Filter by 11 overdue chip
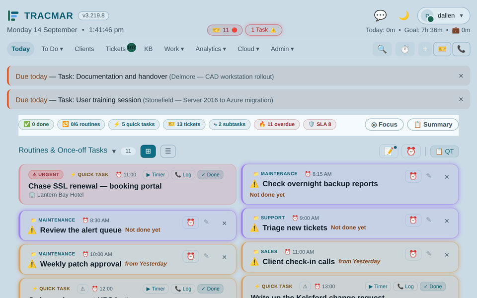 coord(277,124)
